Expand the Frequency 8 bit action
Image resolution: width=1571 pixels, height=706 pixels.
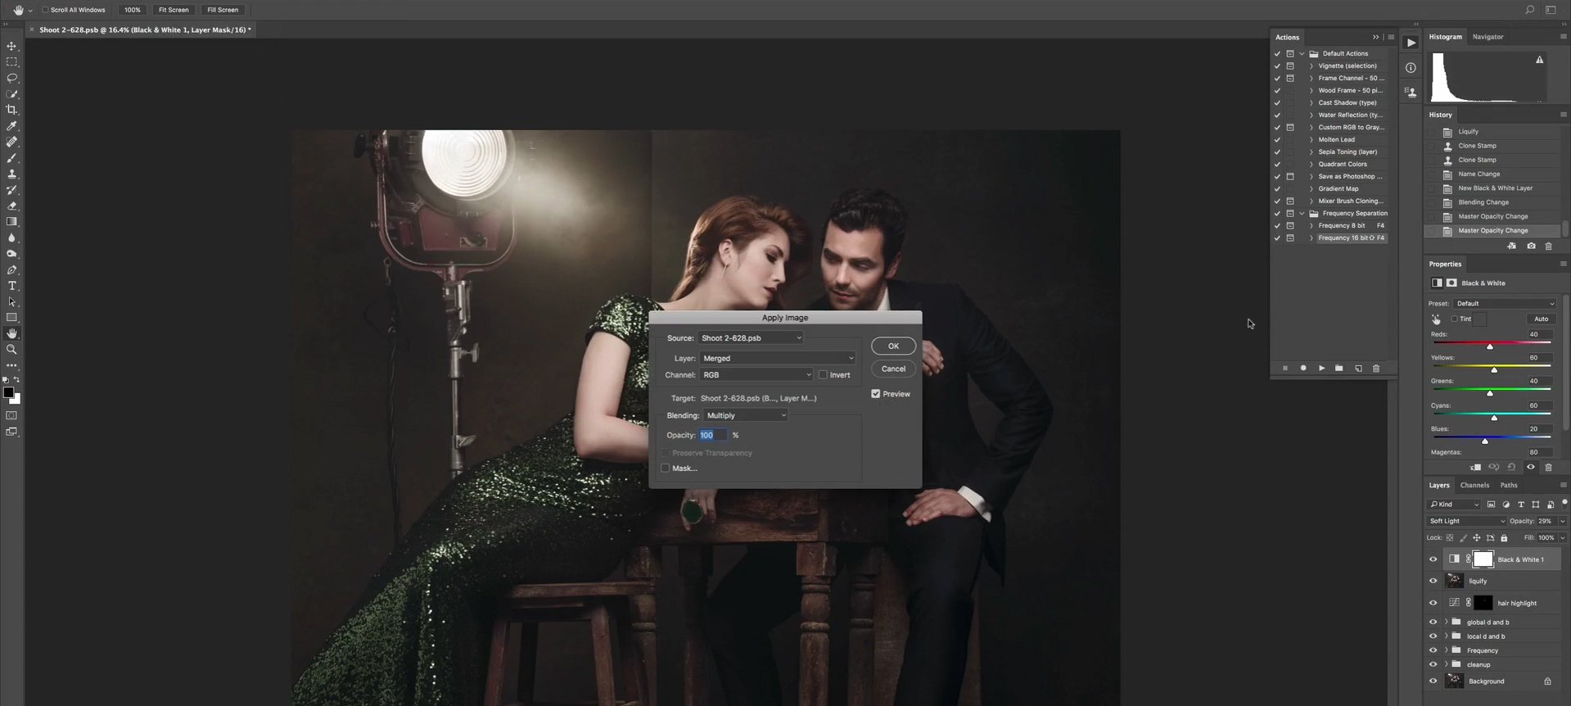(1311, 225)
